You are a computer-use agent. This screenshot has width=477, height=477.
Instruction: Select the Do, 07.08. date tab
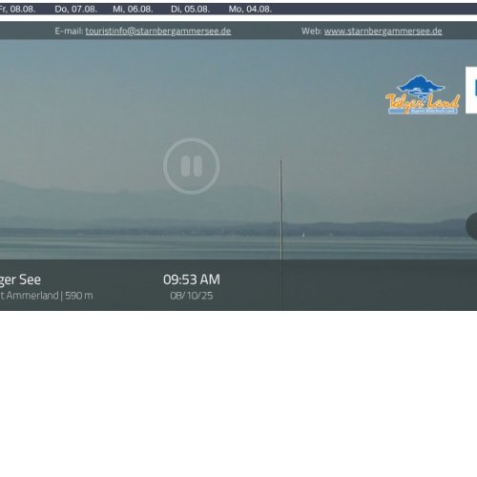tap(75, 10)
